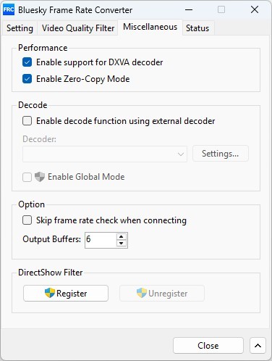Open the Video Quality Filter tab
This screenshot has height=361, width=272.
pos(78,28)
